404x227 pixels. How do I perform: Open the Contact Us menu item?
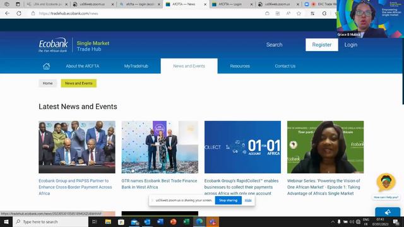[x=285, y=66]
